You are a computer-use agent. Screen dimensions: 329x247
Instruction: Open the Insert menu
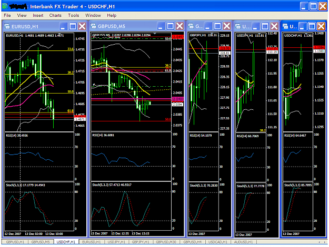pos(38,15)
